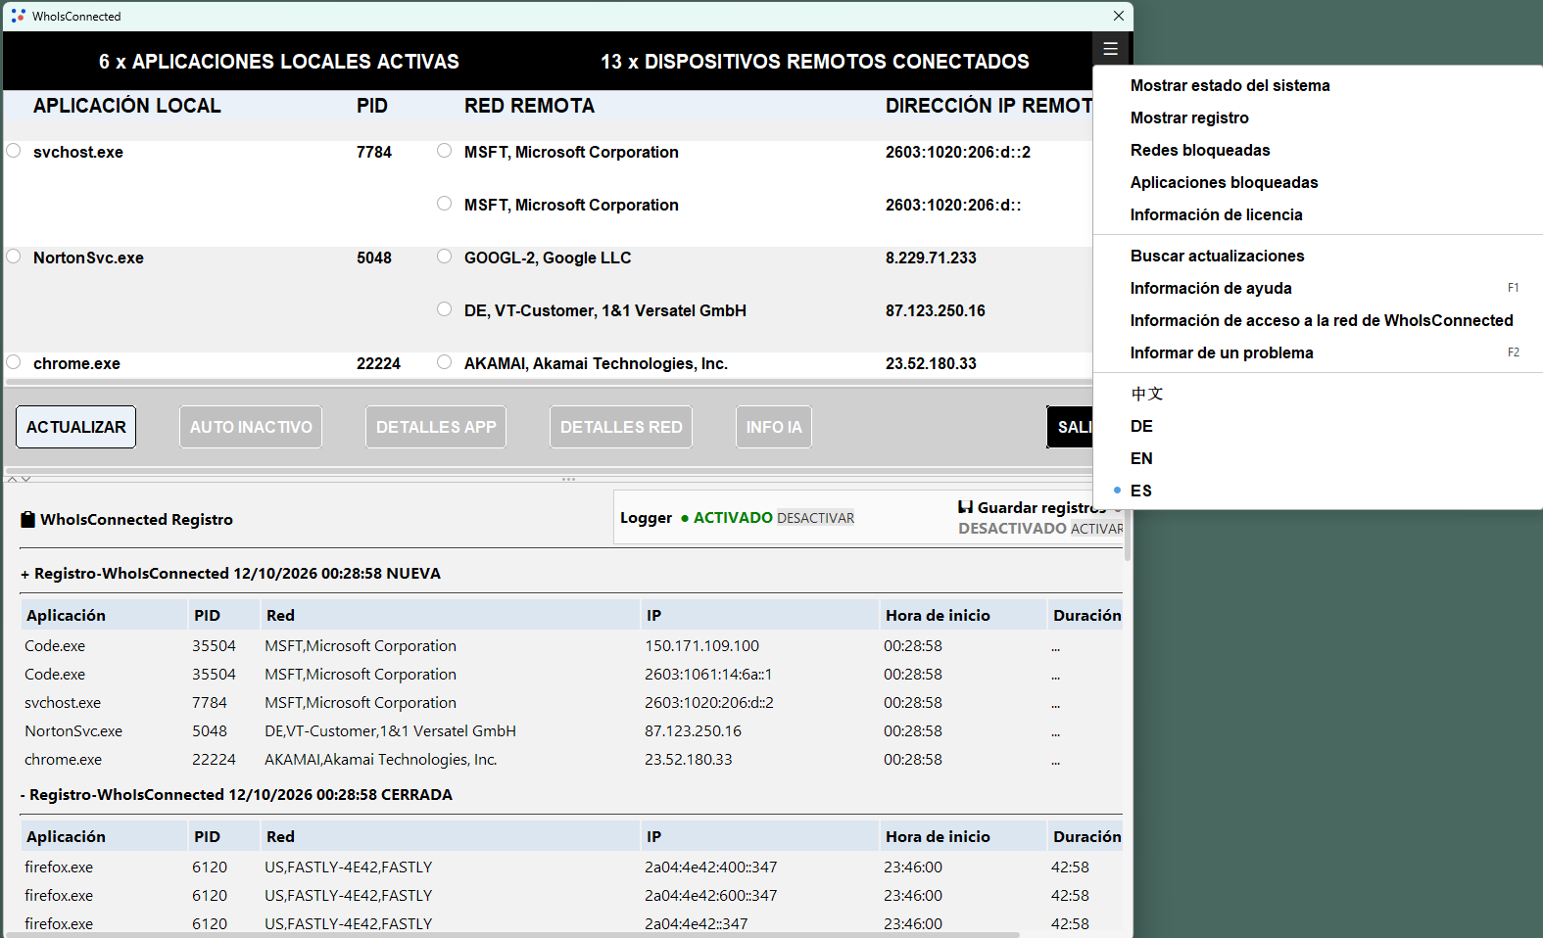Click the splitter handle dots between panes
This screenshot has width=1543, height=938.
(x=568, y=479)
